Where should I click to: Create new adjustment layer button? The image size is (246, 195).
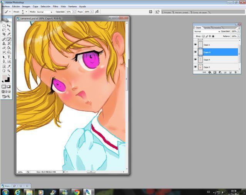click(x=220, y=72)
